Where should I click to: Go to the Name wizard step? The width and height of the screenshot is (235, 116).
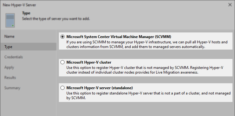point(9,36)
